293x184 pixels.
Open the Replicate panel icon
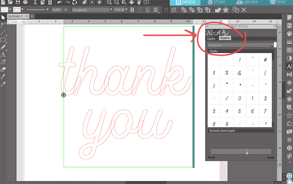[x=289, y=82]
